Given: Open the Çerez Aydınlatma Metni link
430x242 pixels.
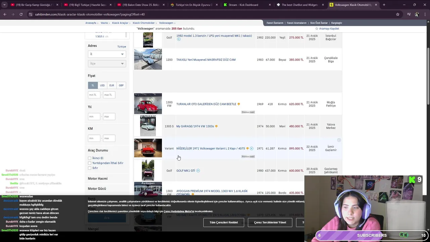Looking at the screenshot, I should tap(179, 211).
